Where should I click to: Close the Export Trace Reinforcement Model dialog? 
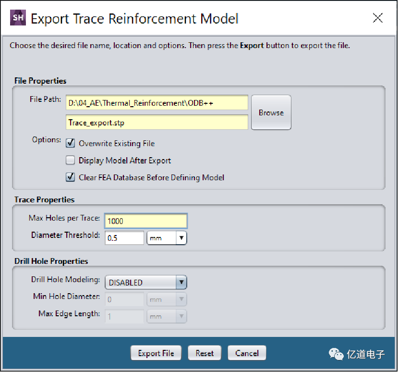pyautogui.click(x=378, y=18)
